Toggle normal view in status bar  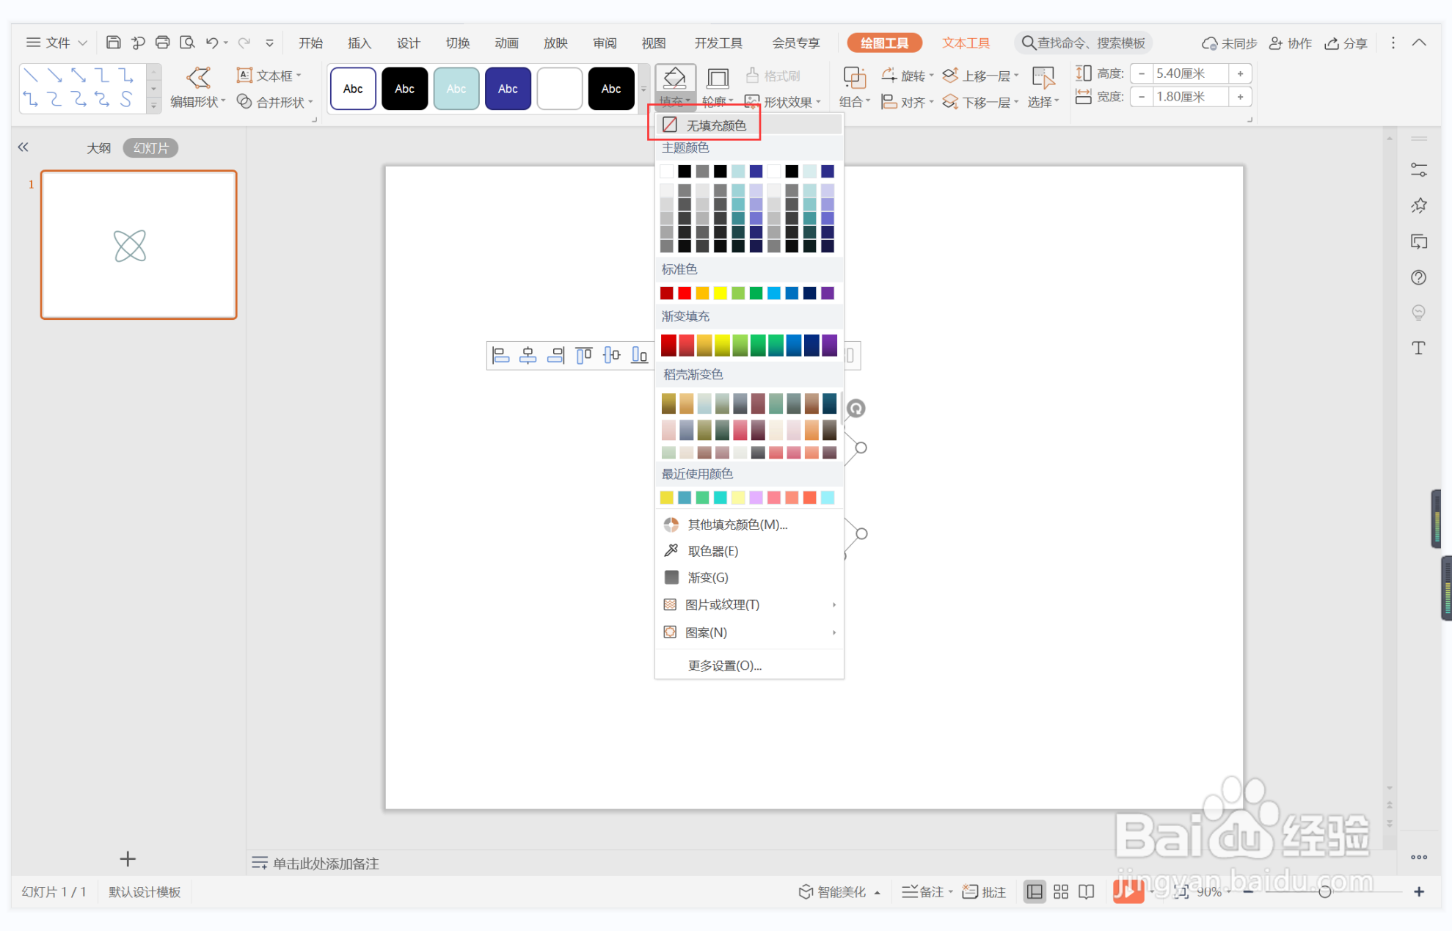(1035, 891)
